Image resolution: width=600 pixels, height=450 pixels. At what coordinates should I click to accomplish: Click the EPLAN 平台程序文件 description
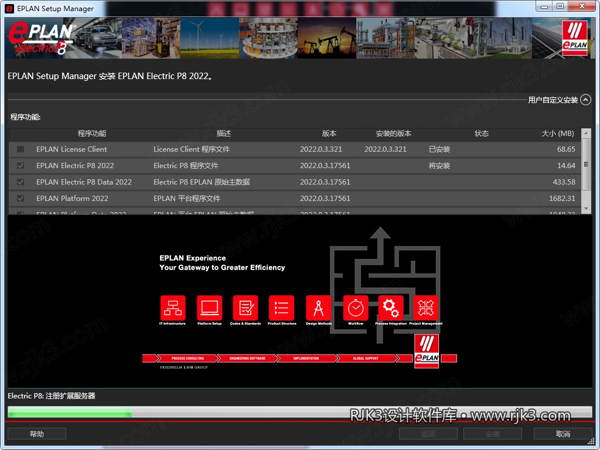click(187, 199)
